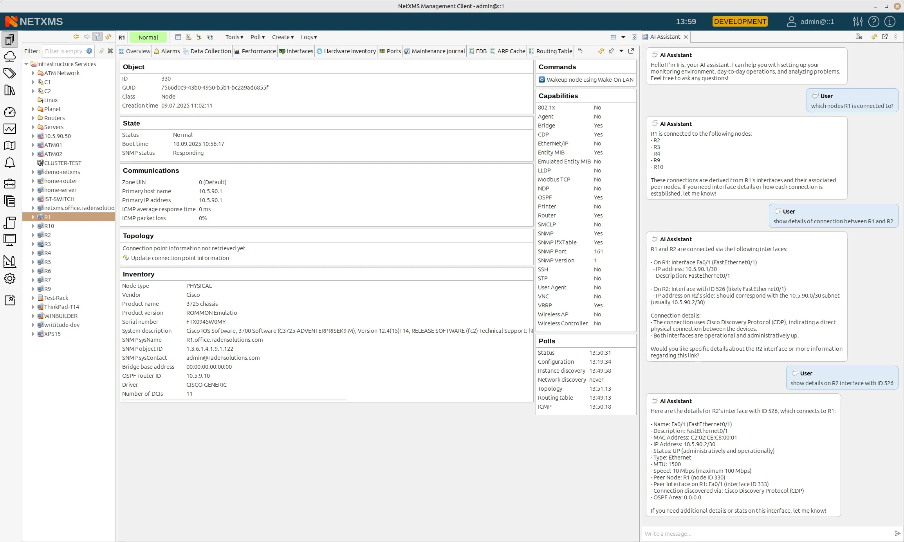
Task: Click the navigate back arrow above the object tree
Action: pos(77,36)
